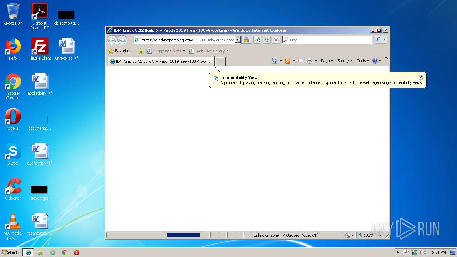Image resolution: width=457 pixels, height=257 pixels.
Task: Open Windows Explorer taskbar icon
Action: click(x=40, y=252)
